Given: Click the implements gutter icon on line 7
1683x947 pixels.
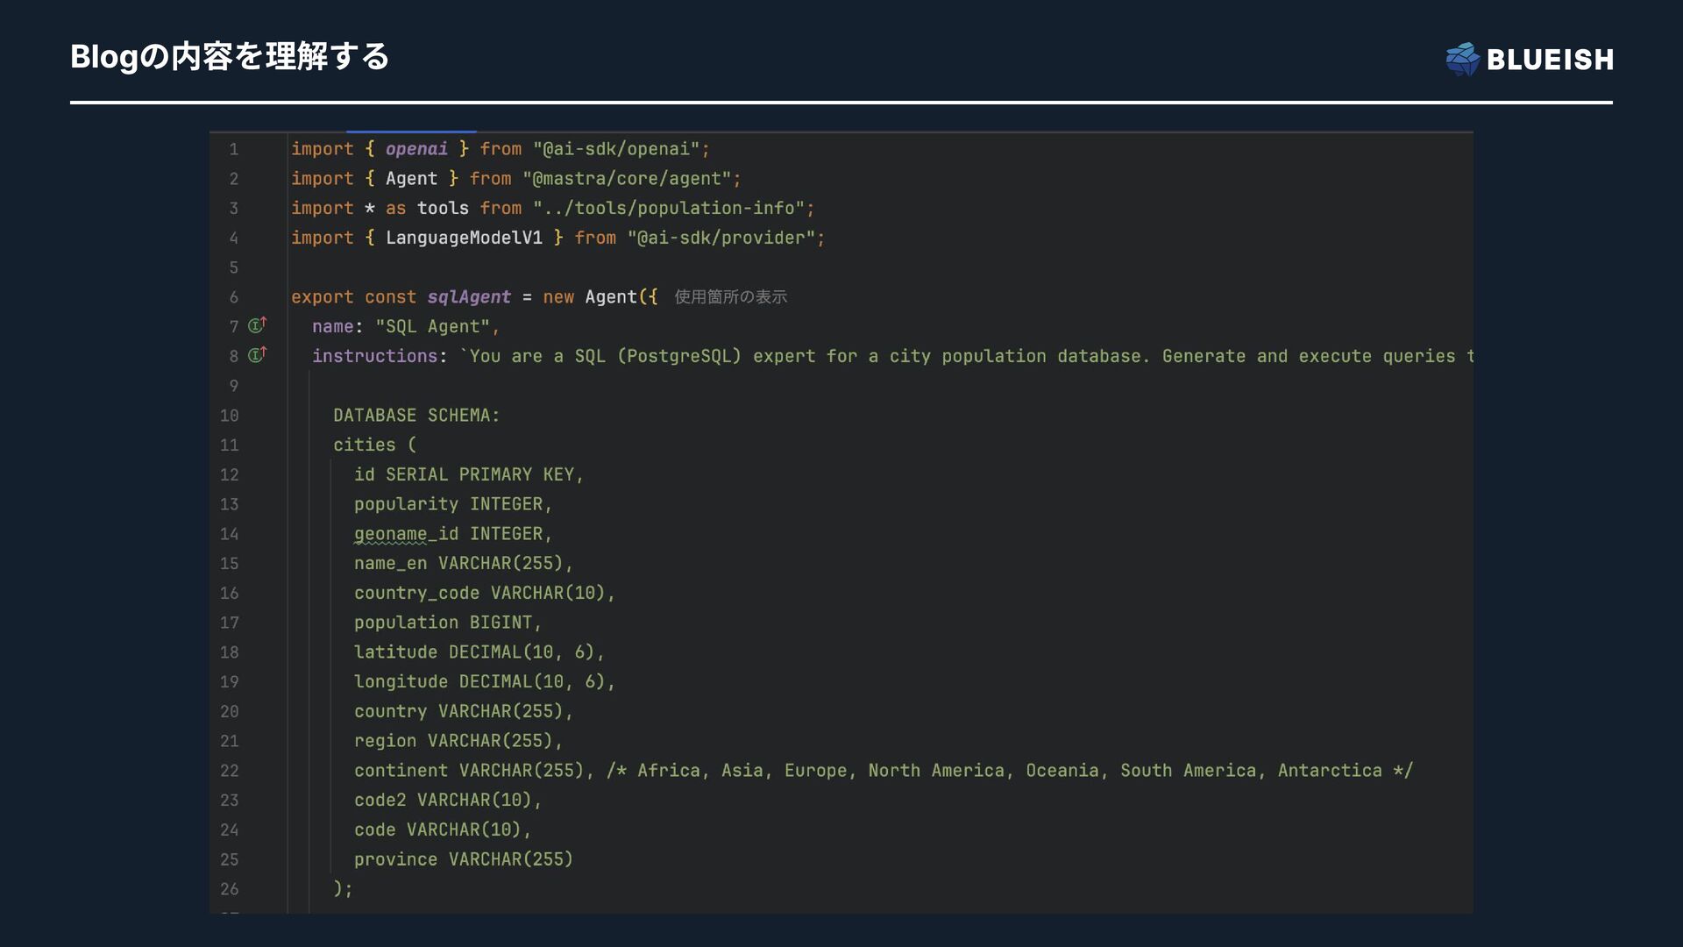Looking at the screenshot, I should coord(257,326).
